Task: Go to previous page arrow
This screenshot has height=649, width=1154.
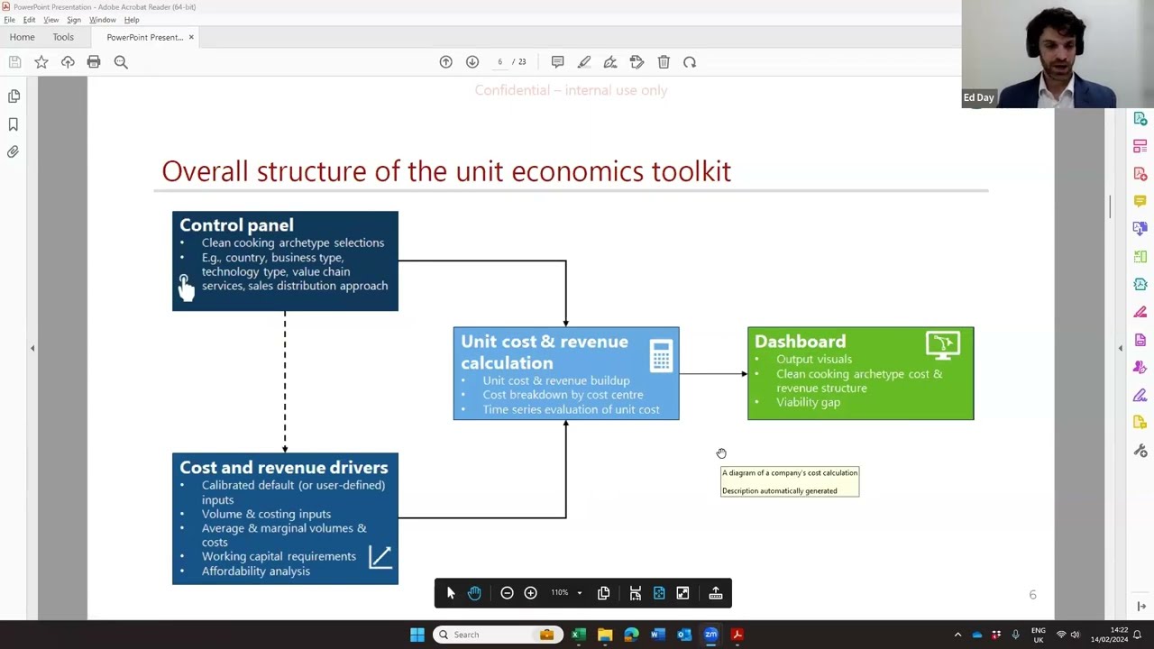Action: (445, 62)
